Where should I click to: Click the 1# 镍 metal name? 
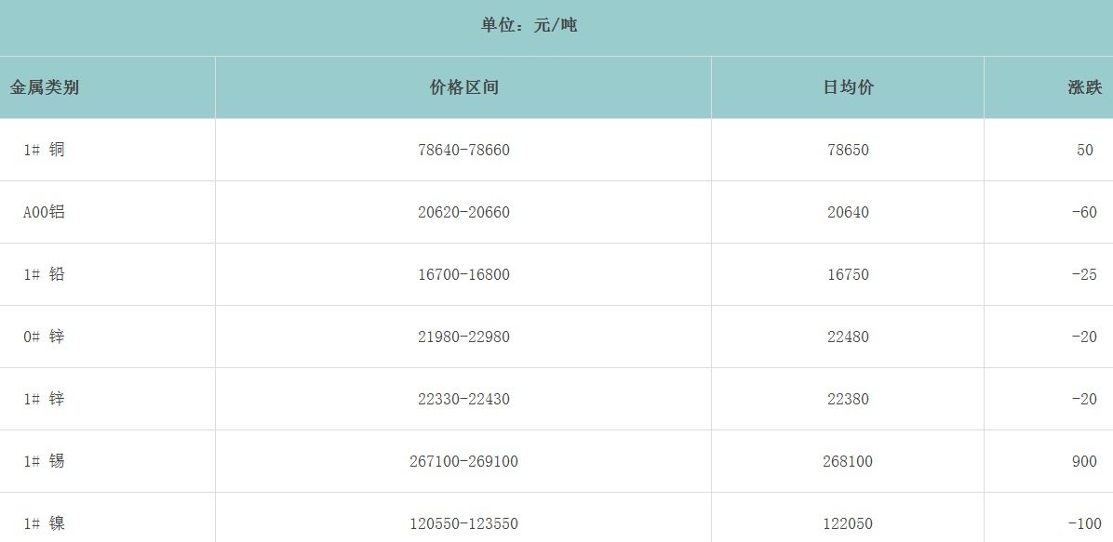pyautogui.click(x=45, y=523)
